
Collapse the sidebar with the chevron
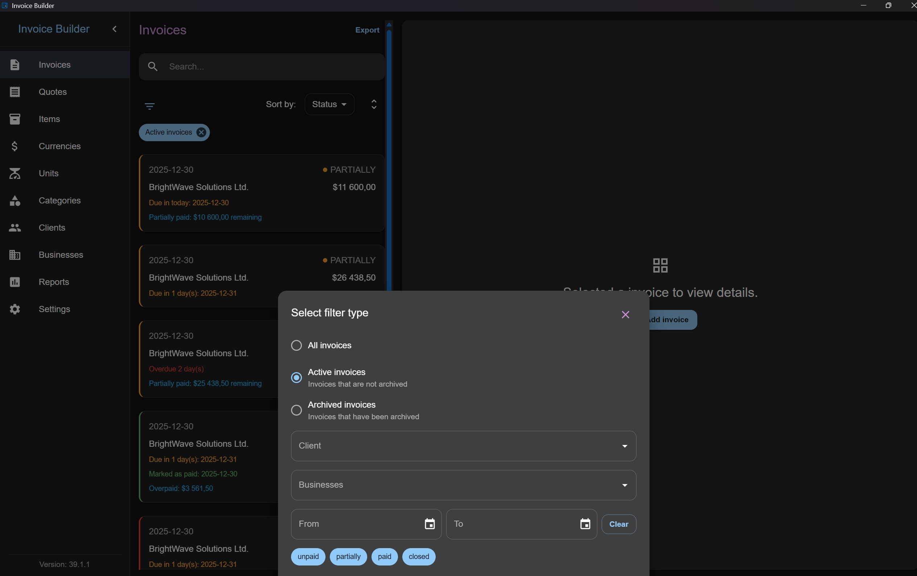tap(114, 29)
